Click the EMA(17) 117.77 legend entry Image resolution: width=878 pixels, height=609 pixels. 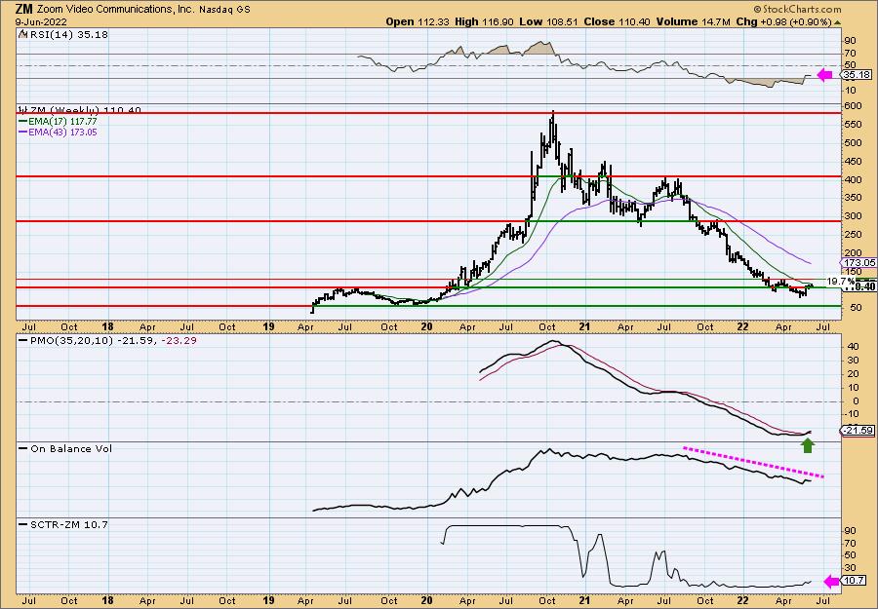pos(58,121)
